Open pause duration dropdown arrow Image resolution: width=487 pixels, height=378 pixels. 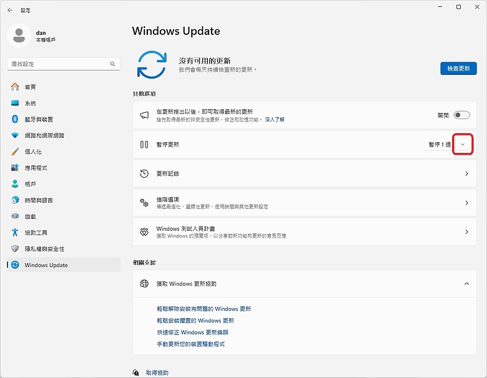pos(463,144)
